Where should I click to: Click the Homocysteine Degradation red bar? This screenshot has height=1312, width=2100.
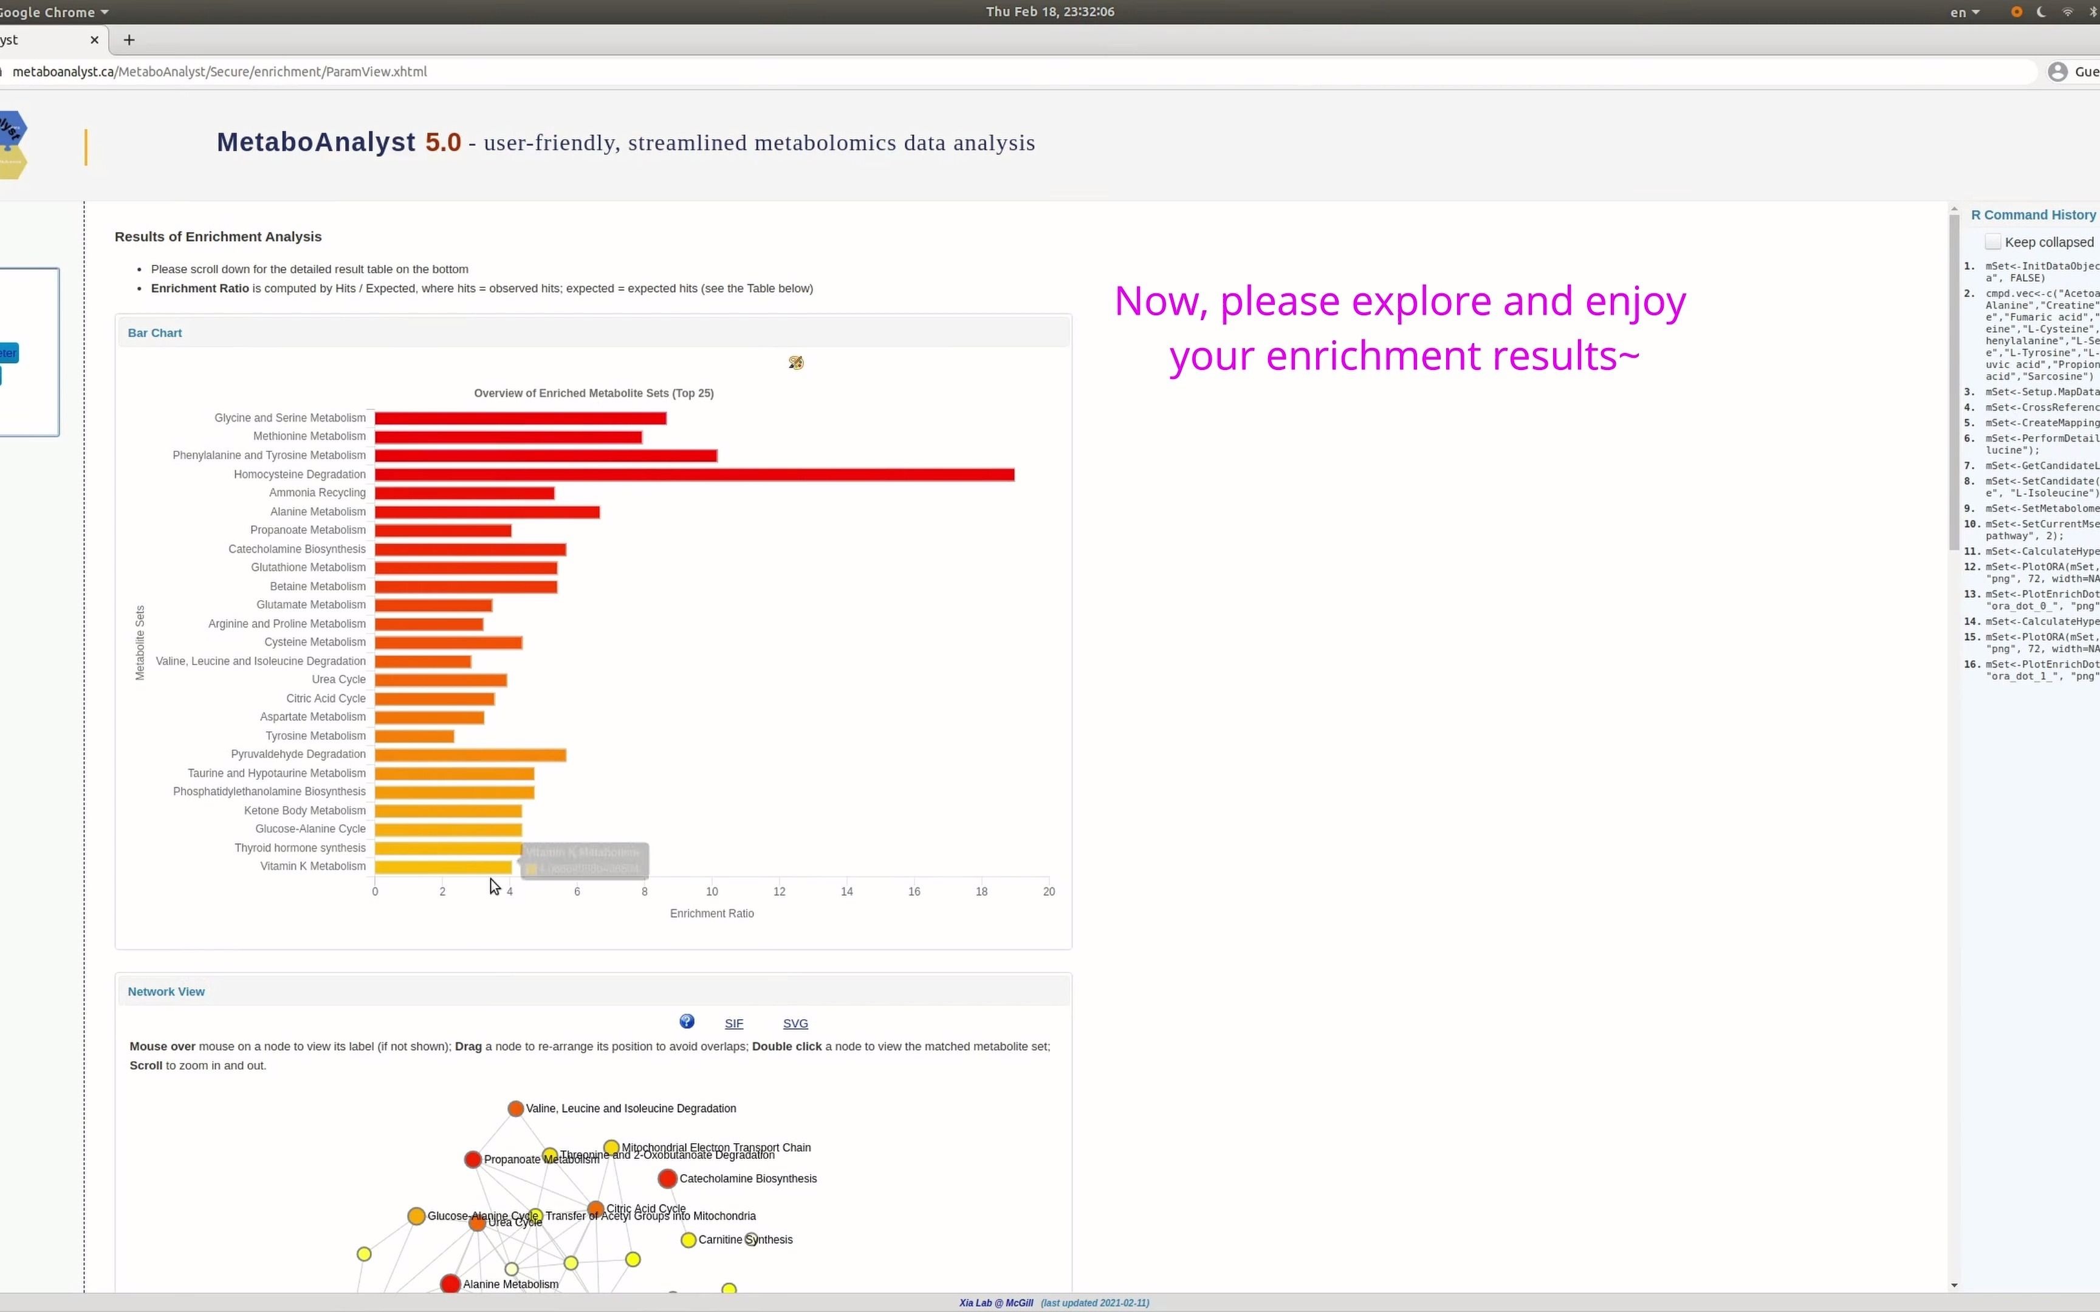pos(694,474)
